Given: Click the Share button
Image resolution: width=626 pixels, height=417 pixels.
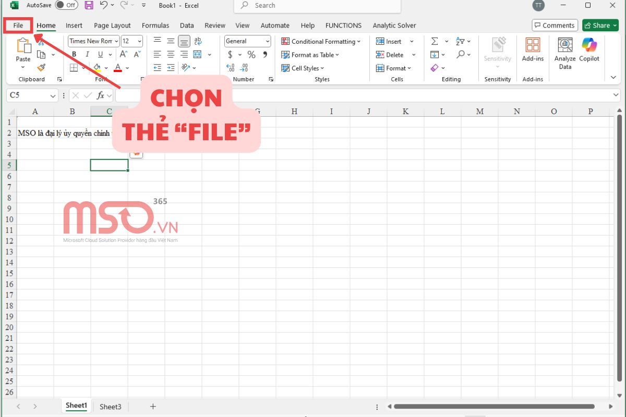Looking at the screenshot, I should tap(600, 25).
